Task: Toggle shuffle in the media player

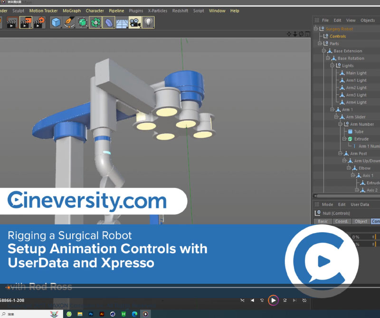Action: (x=242, y=300)
